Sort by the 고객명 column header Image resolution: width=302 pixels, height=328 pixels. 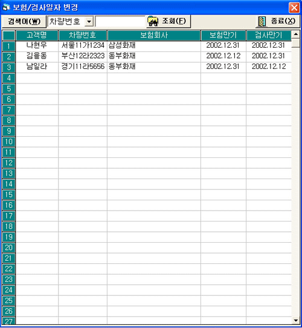37,35
